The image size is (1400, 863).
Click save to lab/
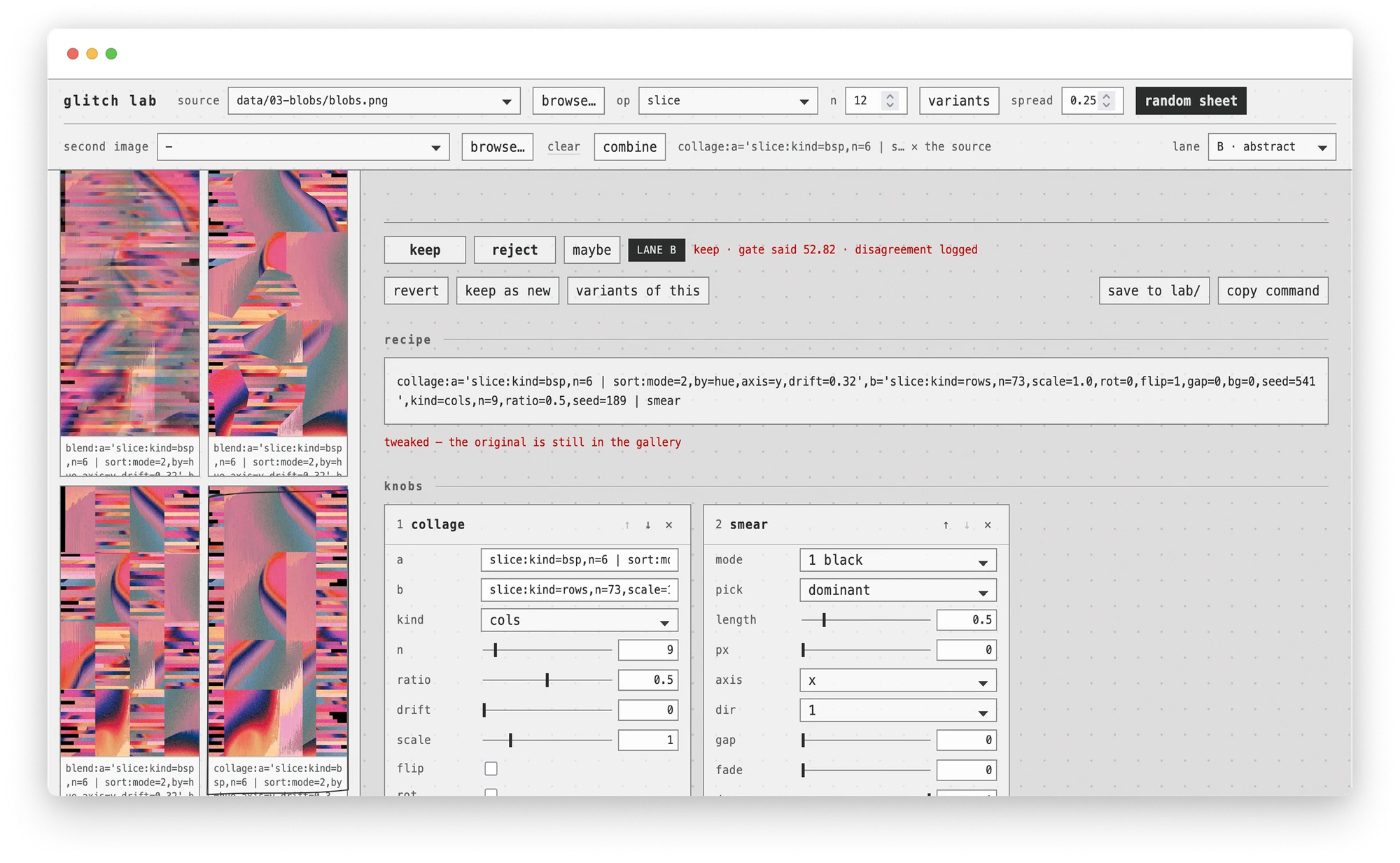1154,291
